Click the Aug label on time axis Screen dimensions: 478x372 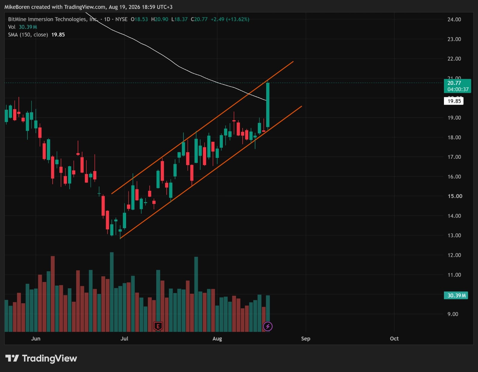pyautogui.click(x=217, y=339)
